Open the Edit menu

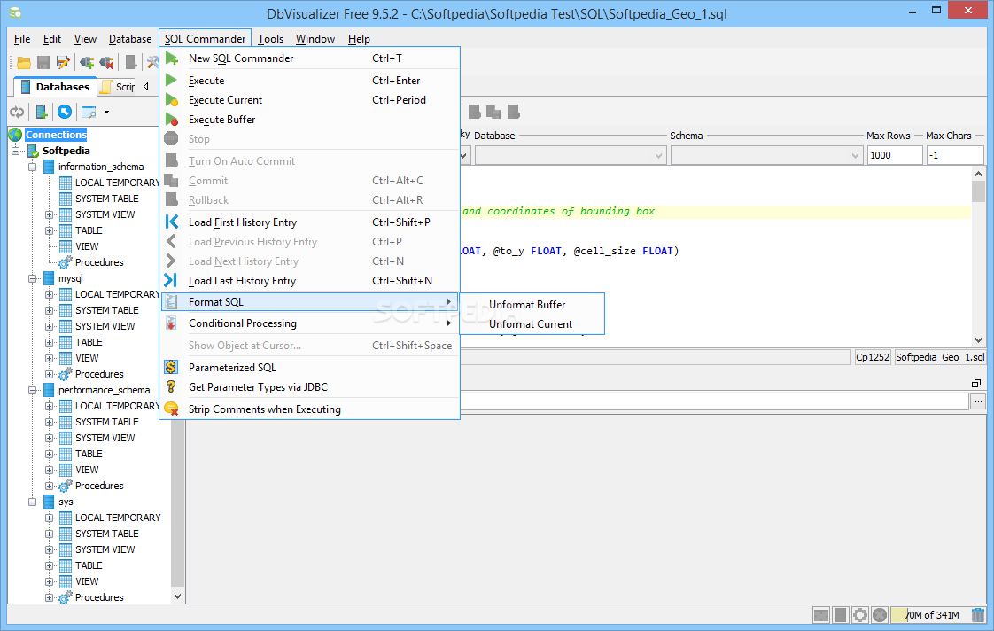[52, 39]
